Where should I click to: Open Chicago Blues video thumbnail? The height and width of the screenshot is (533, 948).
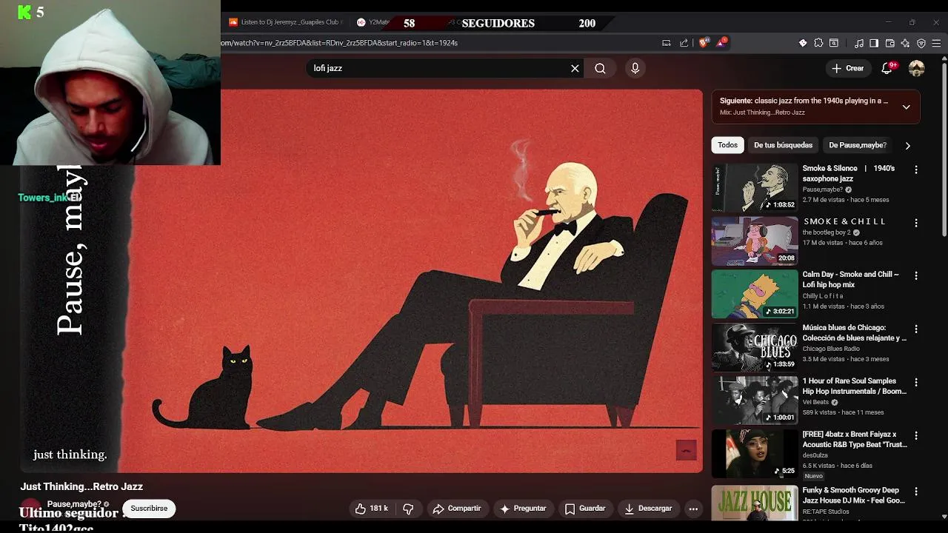755,347
